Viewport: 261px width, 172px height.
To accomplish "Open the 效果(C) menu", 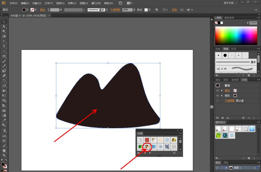I will (x=72, y=3).
